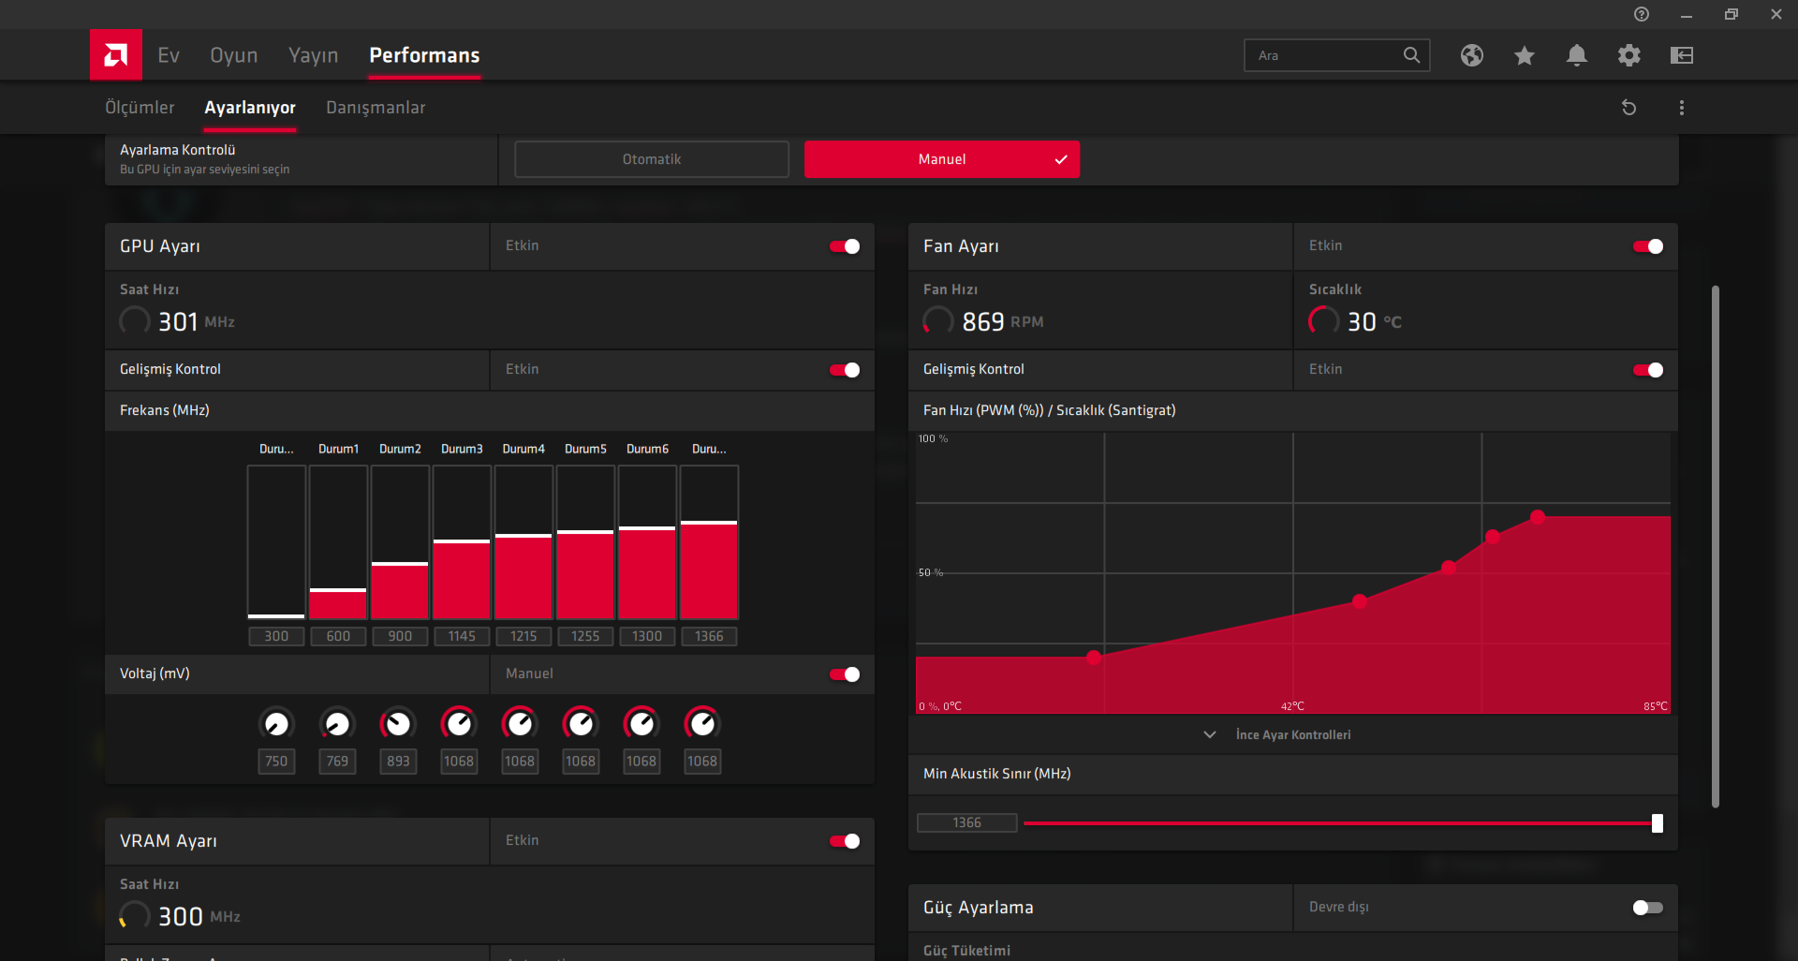Click the Durum2 frequency field 900
This screenshot has height=961, width=1798.
point(400,636)
